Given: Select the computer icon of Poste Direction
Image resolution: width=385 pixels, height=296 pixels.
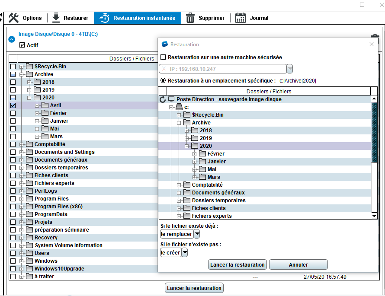Looking at the screenshot, I should coord(171,99).
